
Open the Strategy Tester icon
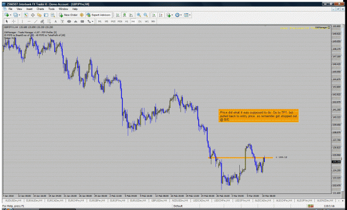click(x=53, y=15)
